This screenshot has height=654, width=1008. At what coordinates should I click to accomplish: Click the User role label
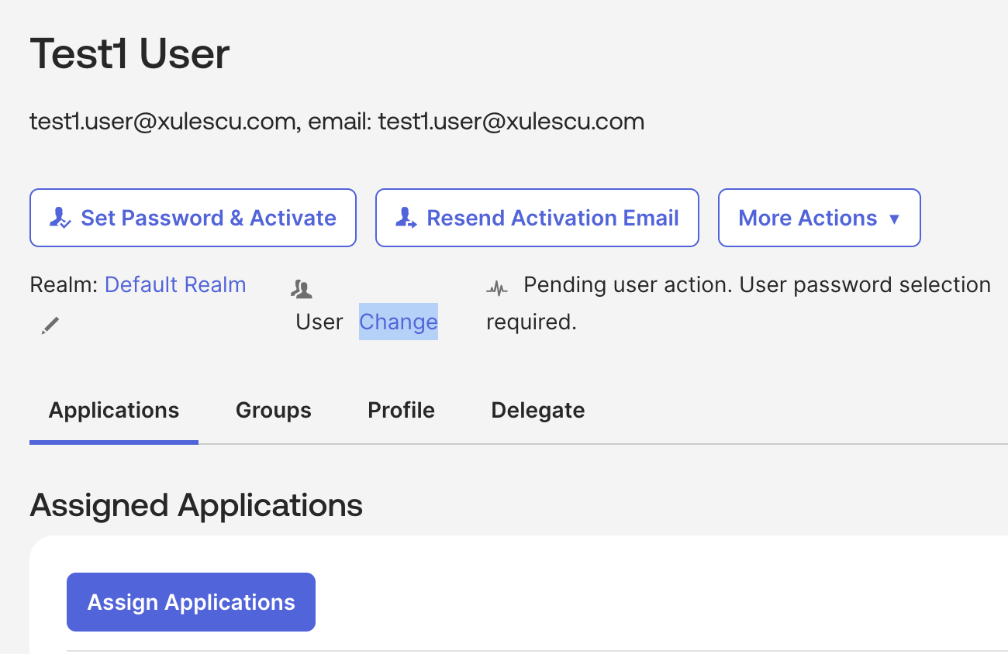319,322
